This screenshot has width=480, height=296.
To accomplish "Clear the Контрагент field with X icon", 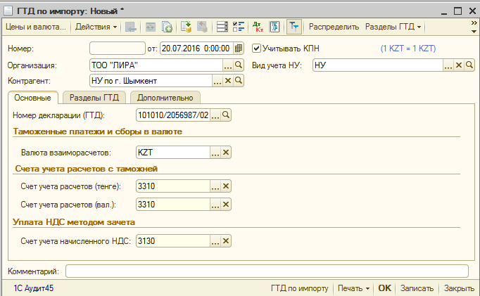I will click(x=227, y=81).
